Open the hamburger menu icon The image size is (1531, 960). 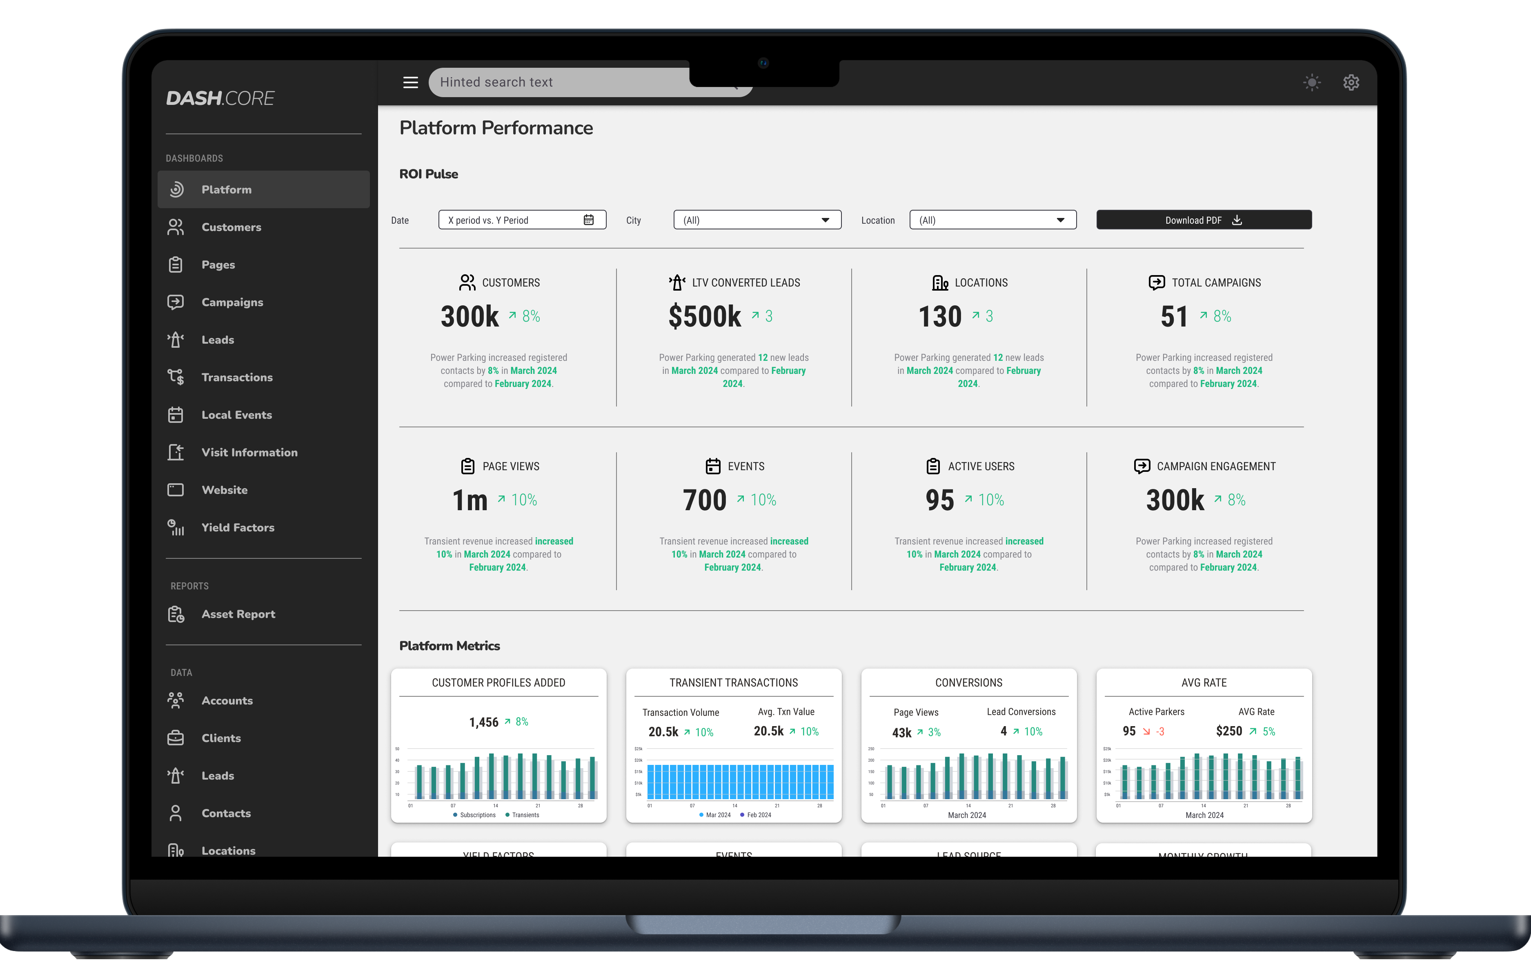click(410, 82)
